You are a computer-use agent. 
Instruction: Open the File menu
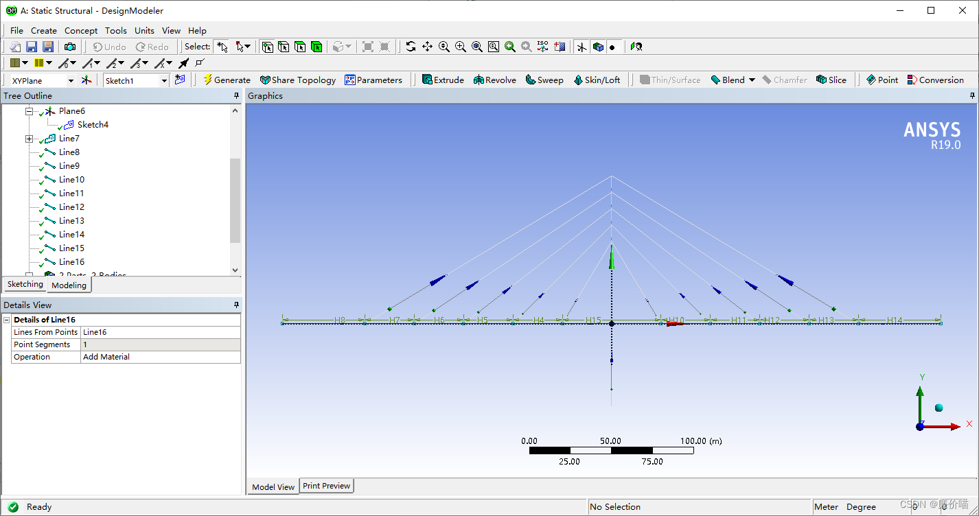point(16,30)
